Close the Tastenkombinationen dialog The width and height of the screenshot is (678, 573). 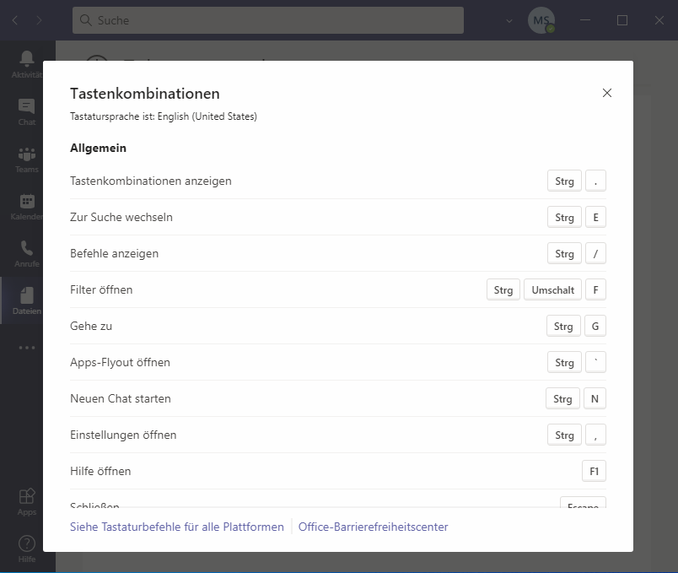coord(606,93)
